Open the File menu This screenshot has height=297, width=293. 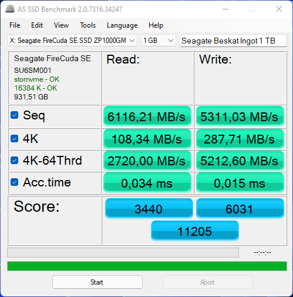coord(15,25)
